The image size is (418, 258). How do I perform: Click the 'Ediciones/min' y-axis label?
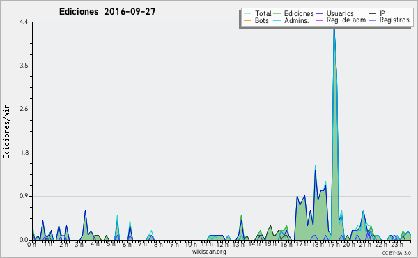(6, 131)
